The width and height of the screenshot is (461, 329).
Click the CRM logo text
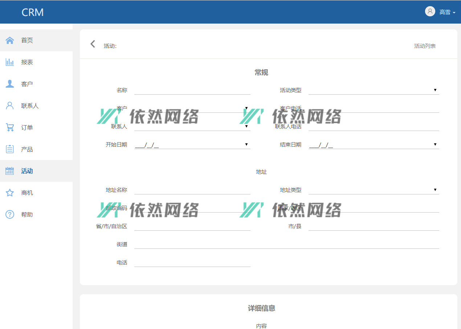(33, 12)
